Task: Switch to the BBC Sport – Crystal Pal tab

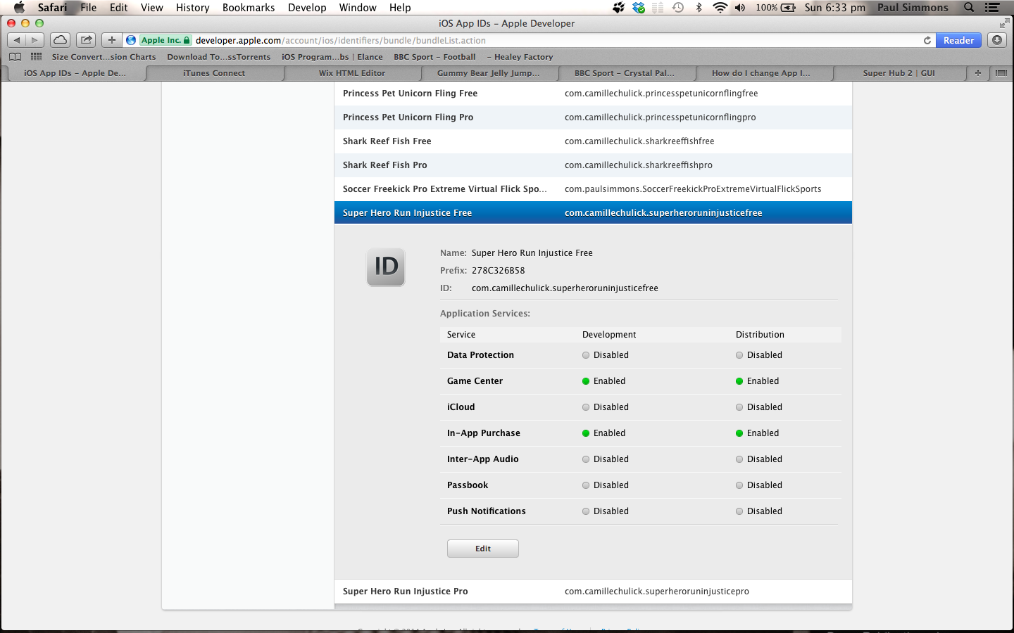Action: coord(625,73)
